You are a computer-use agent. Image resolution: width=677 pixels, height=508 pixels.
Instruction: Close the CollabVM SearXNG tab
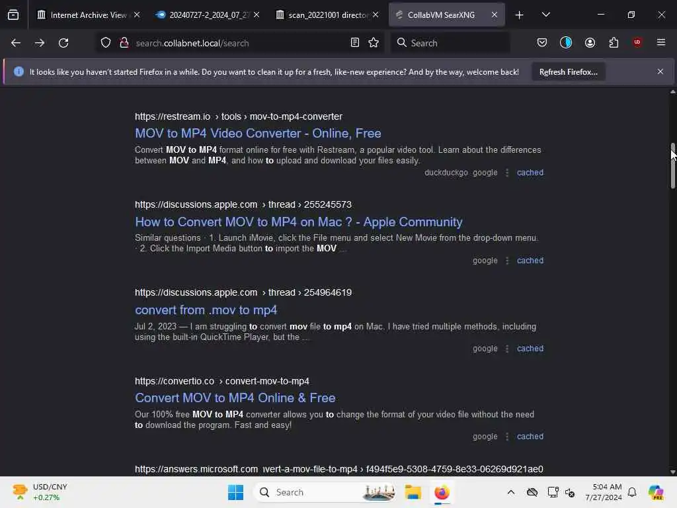point(495,15)
